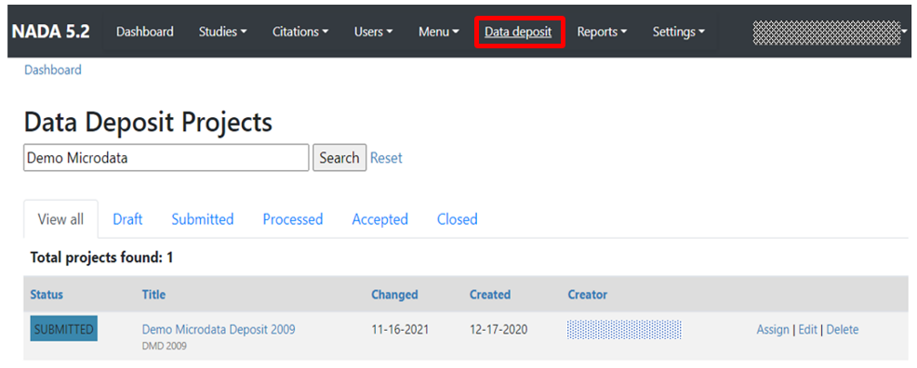917x368 pixels.
Task: Sort by the Title column header
Action: point(153,295)
